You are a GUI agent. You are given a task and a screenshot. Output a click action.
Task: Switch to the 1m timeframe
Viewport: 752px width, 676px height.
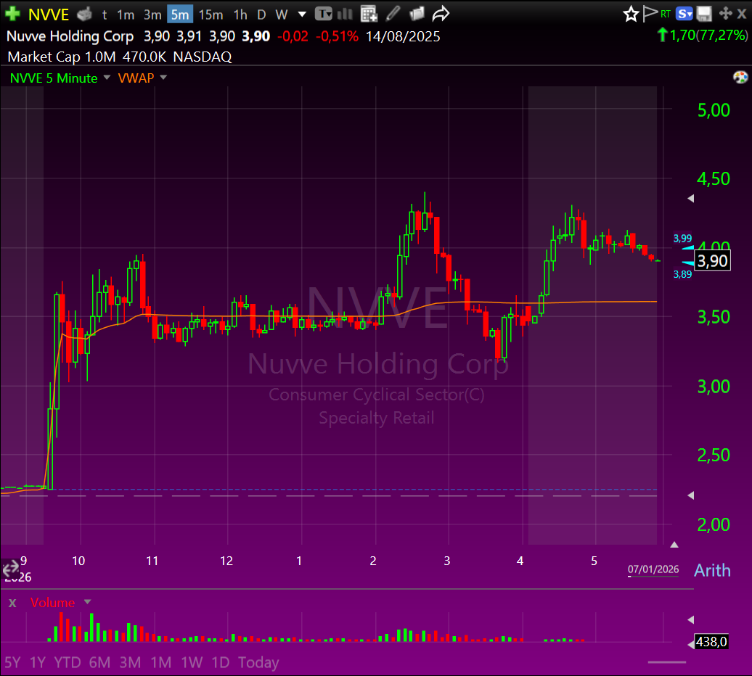[126, 15]
